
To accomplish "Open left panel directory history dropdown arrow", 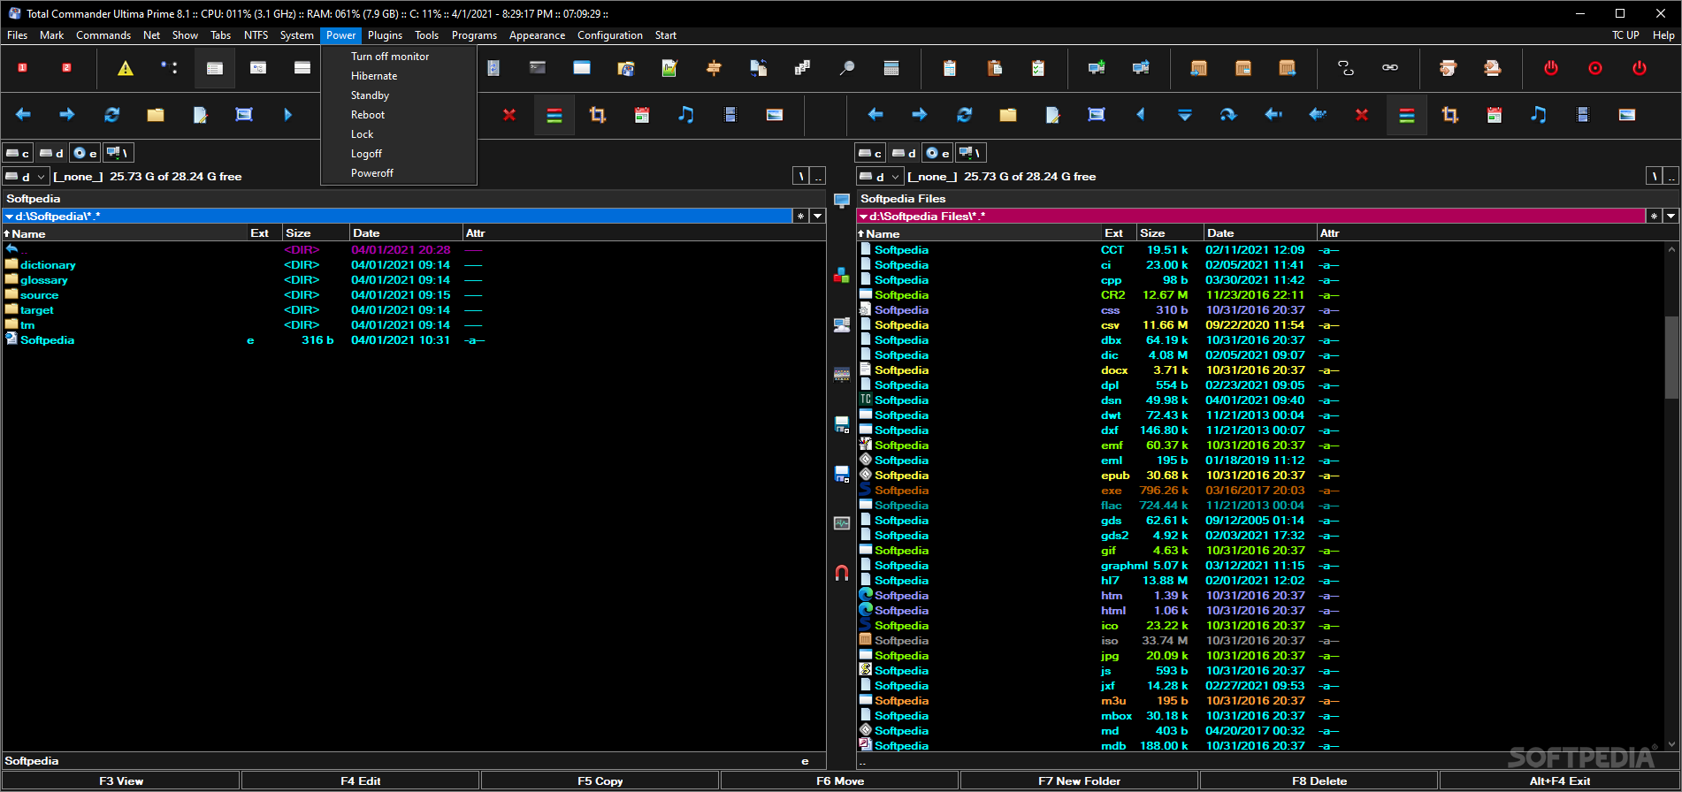I will coord(818,216).
